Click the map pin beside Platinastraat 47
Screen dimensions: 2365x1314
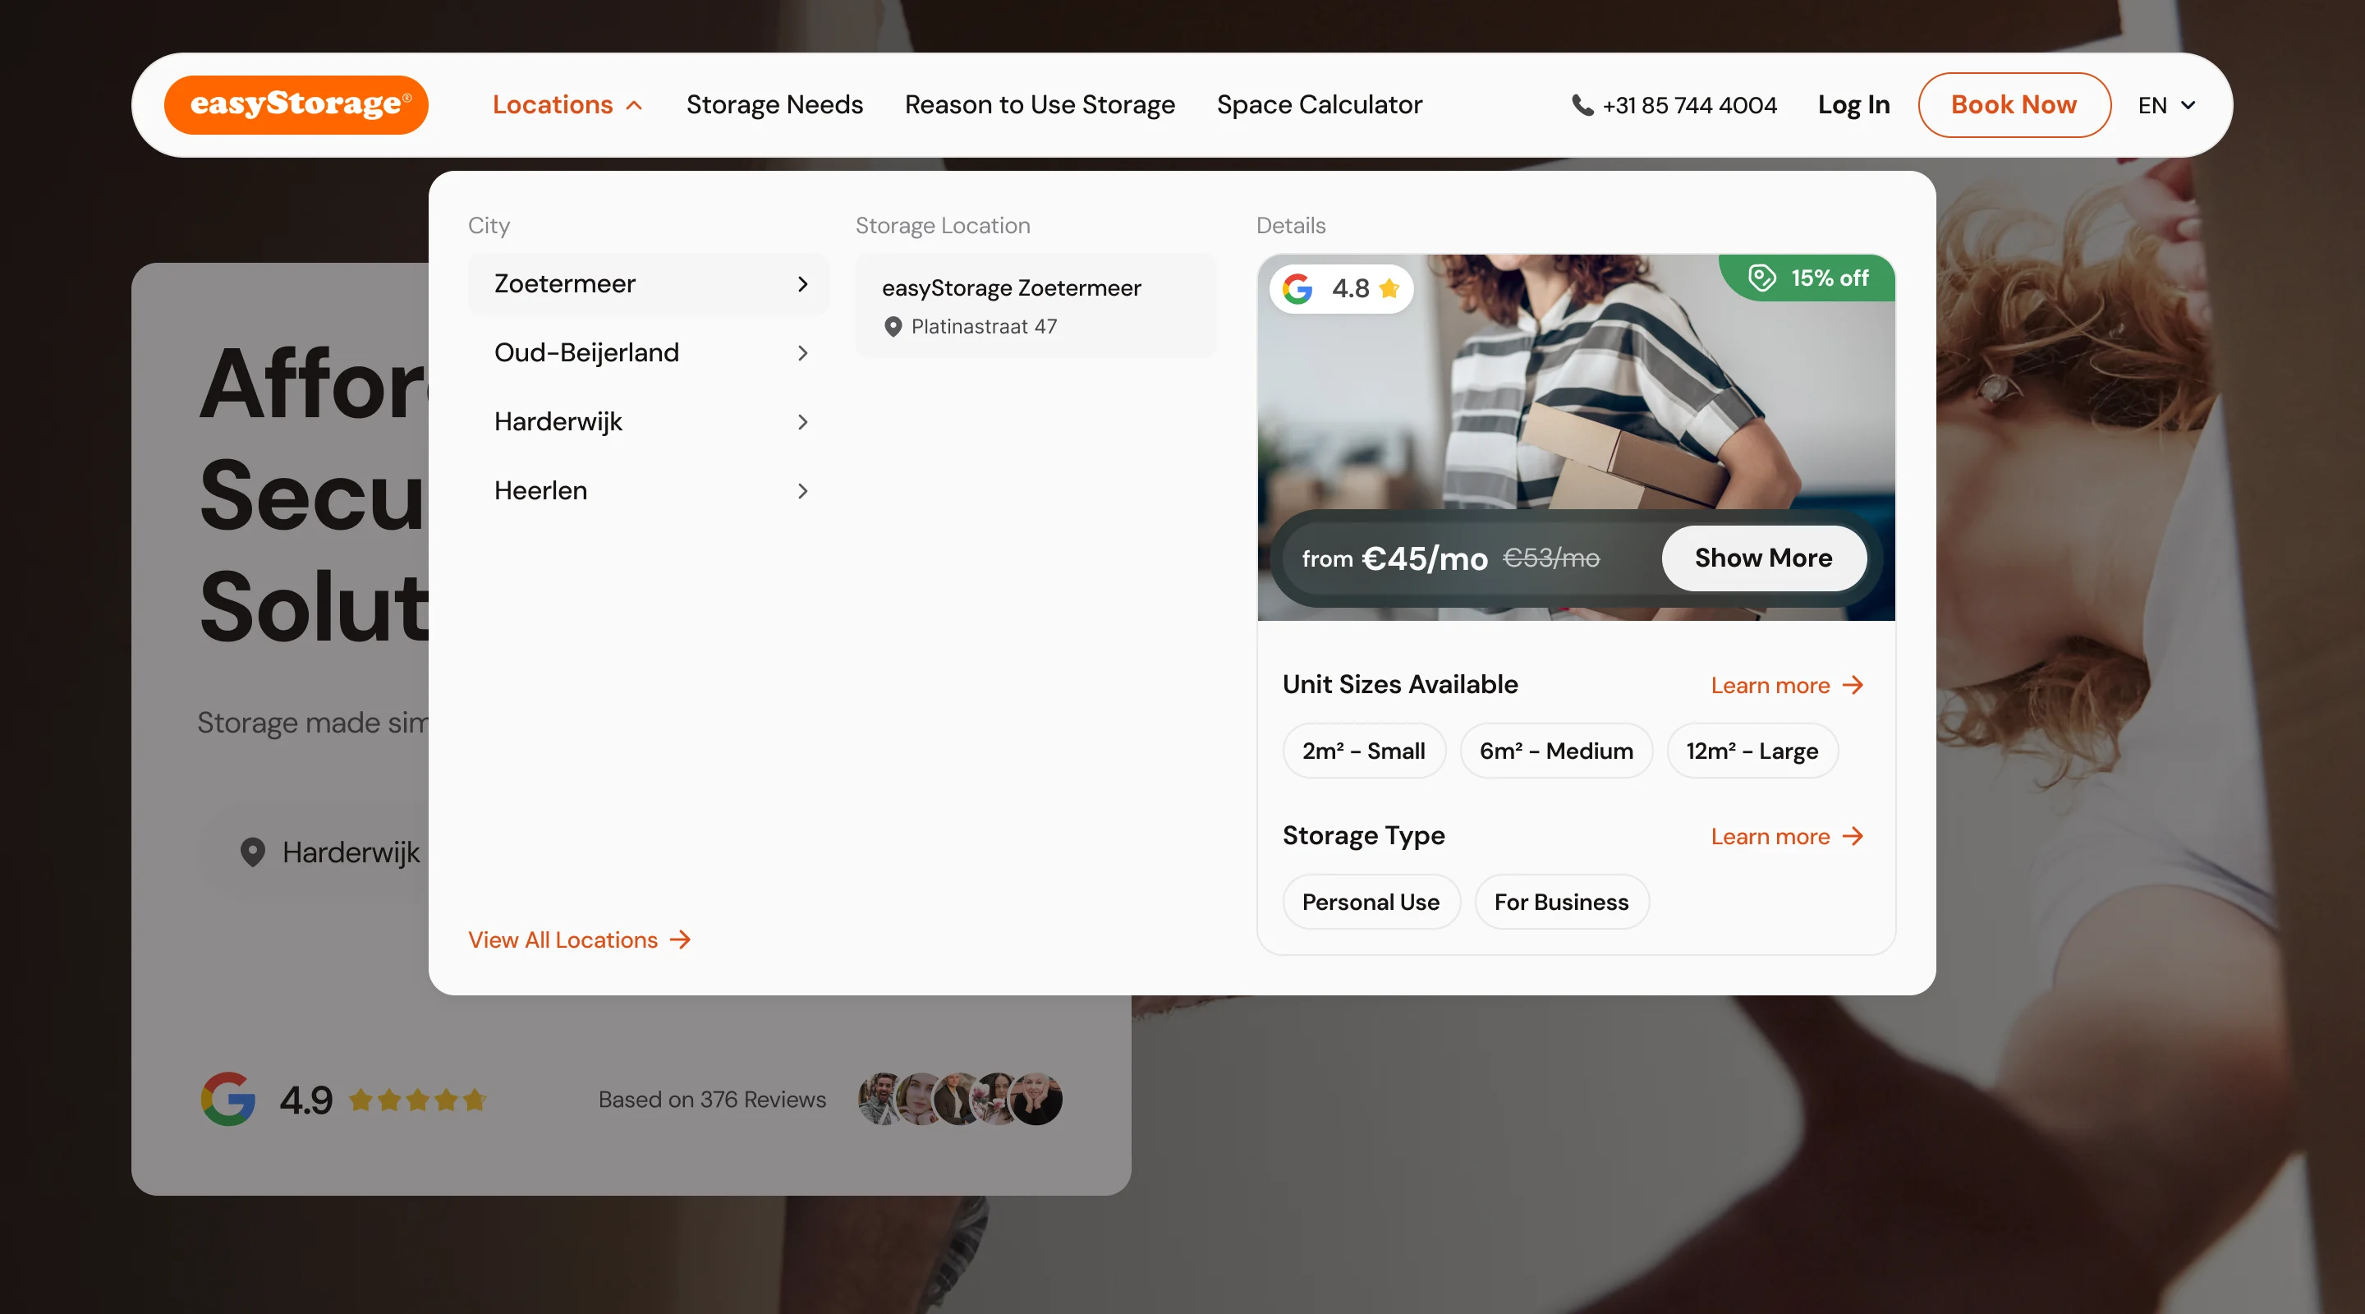click(893, 327)
